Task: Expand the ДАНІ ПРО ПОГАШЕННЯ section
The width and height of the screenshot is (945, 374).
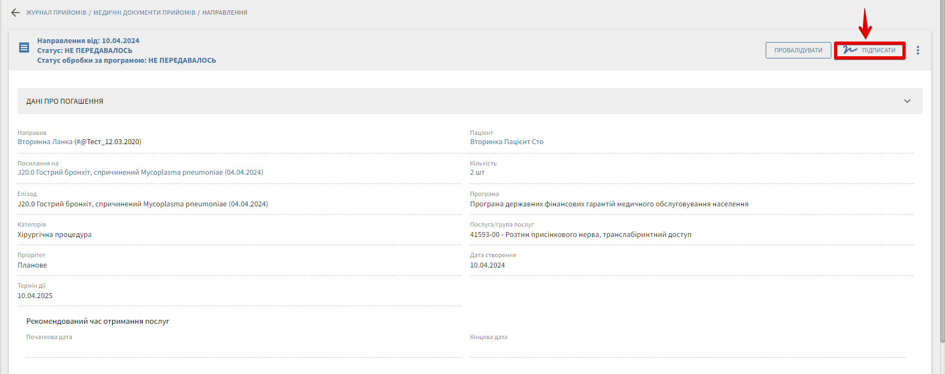Action: pos(907,101)
